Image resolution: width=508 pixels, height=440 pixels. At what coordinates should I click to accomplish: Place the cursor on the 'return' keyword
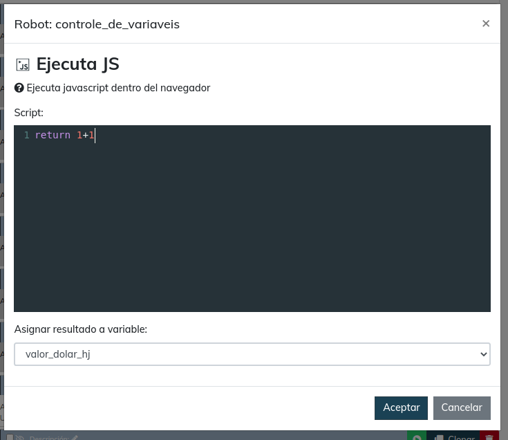tap(53, 135)
